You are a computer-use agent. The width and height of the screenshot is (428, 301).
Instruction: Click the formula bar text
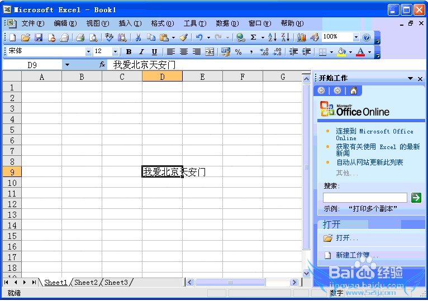coord(144,65)
